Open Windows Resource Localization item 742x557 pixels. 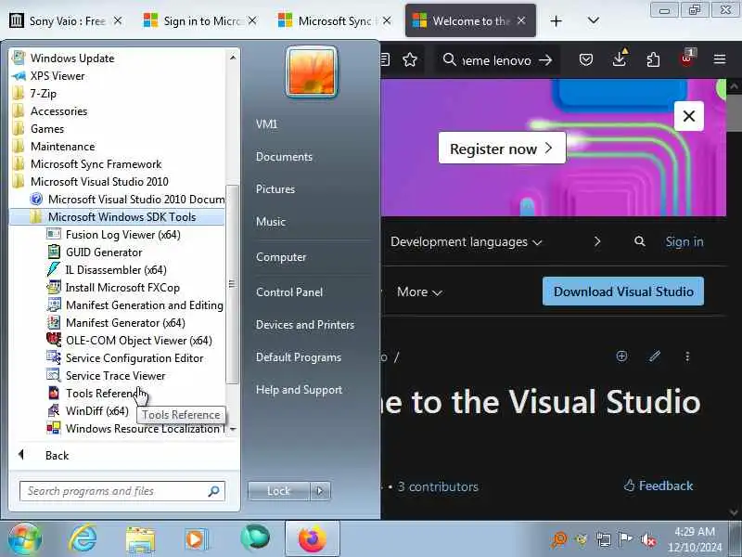coord(134,429)
